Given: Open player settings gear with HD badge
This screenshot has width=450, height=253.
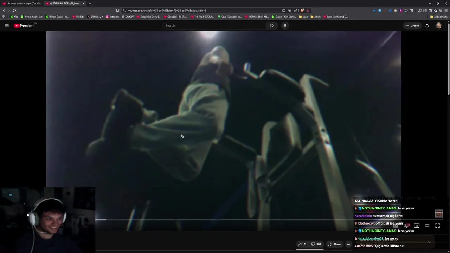Looking at the screenshot, I should pyautogui.click(x=407, y=226).
